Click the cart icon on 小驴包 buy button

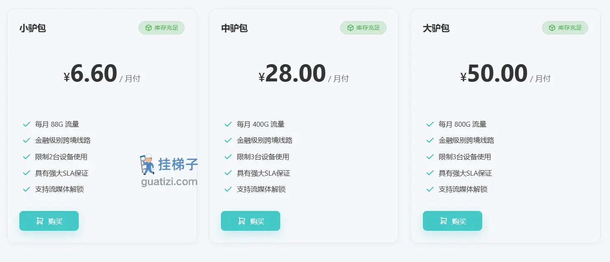click(40, 221)
